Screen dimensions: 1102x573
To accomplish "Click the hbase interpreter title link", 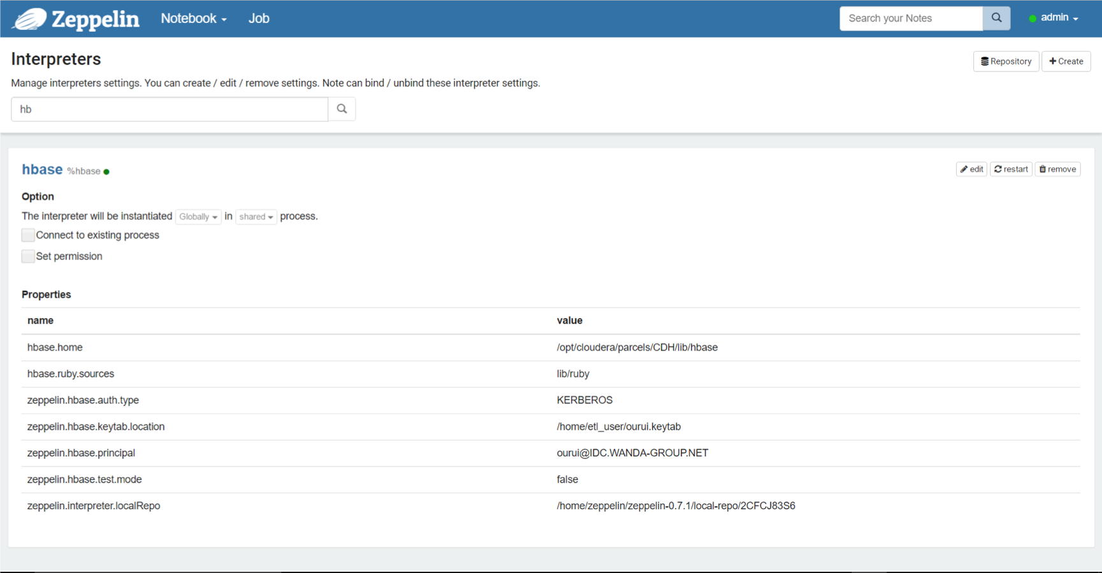I will pyautogui.click(x=42, y=170).
